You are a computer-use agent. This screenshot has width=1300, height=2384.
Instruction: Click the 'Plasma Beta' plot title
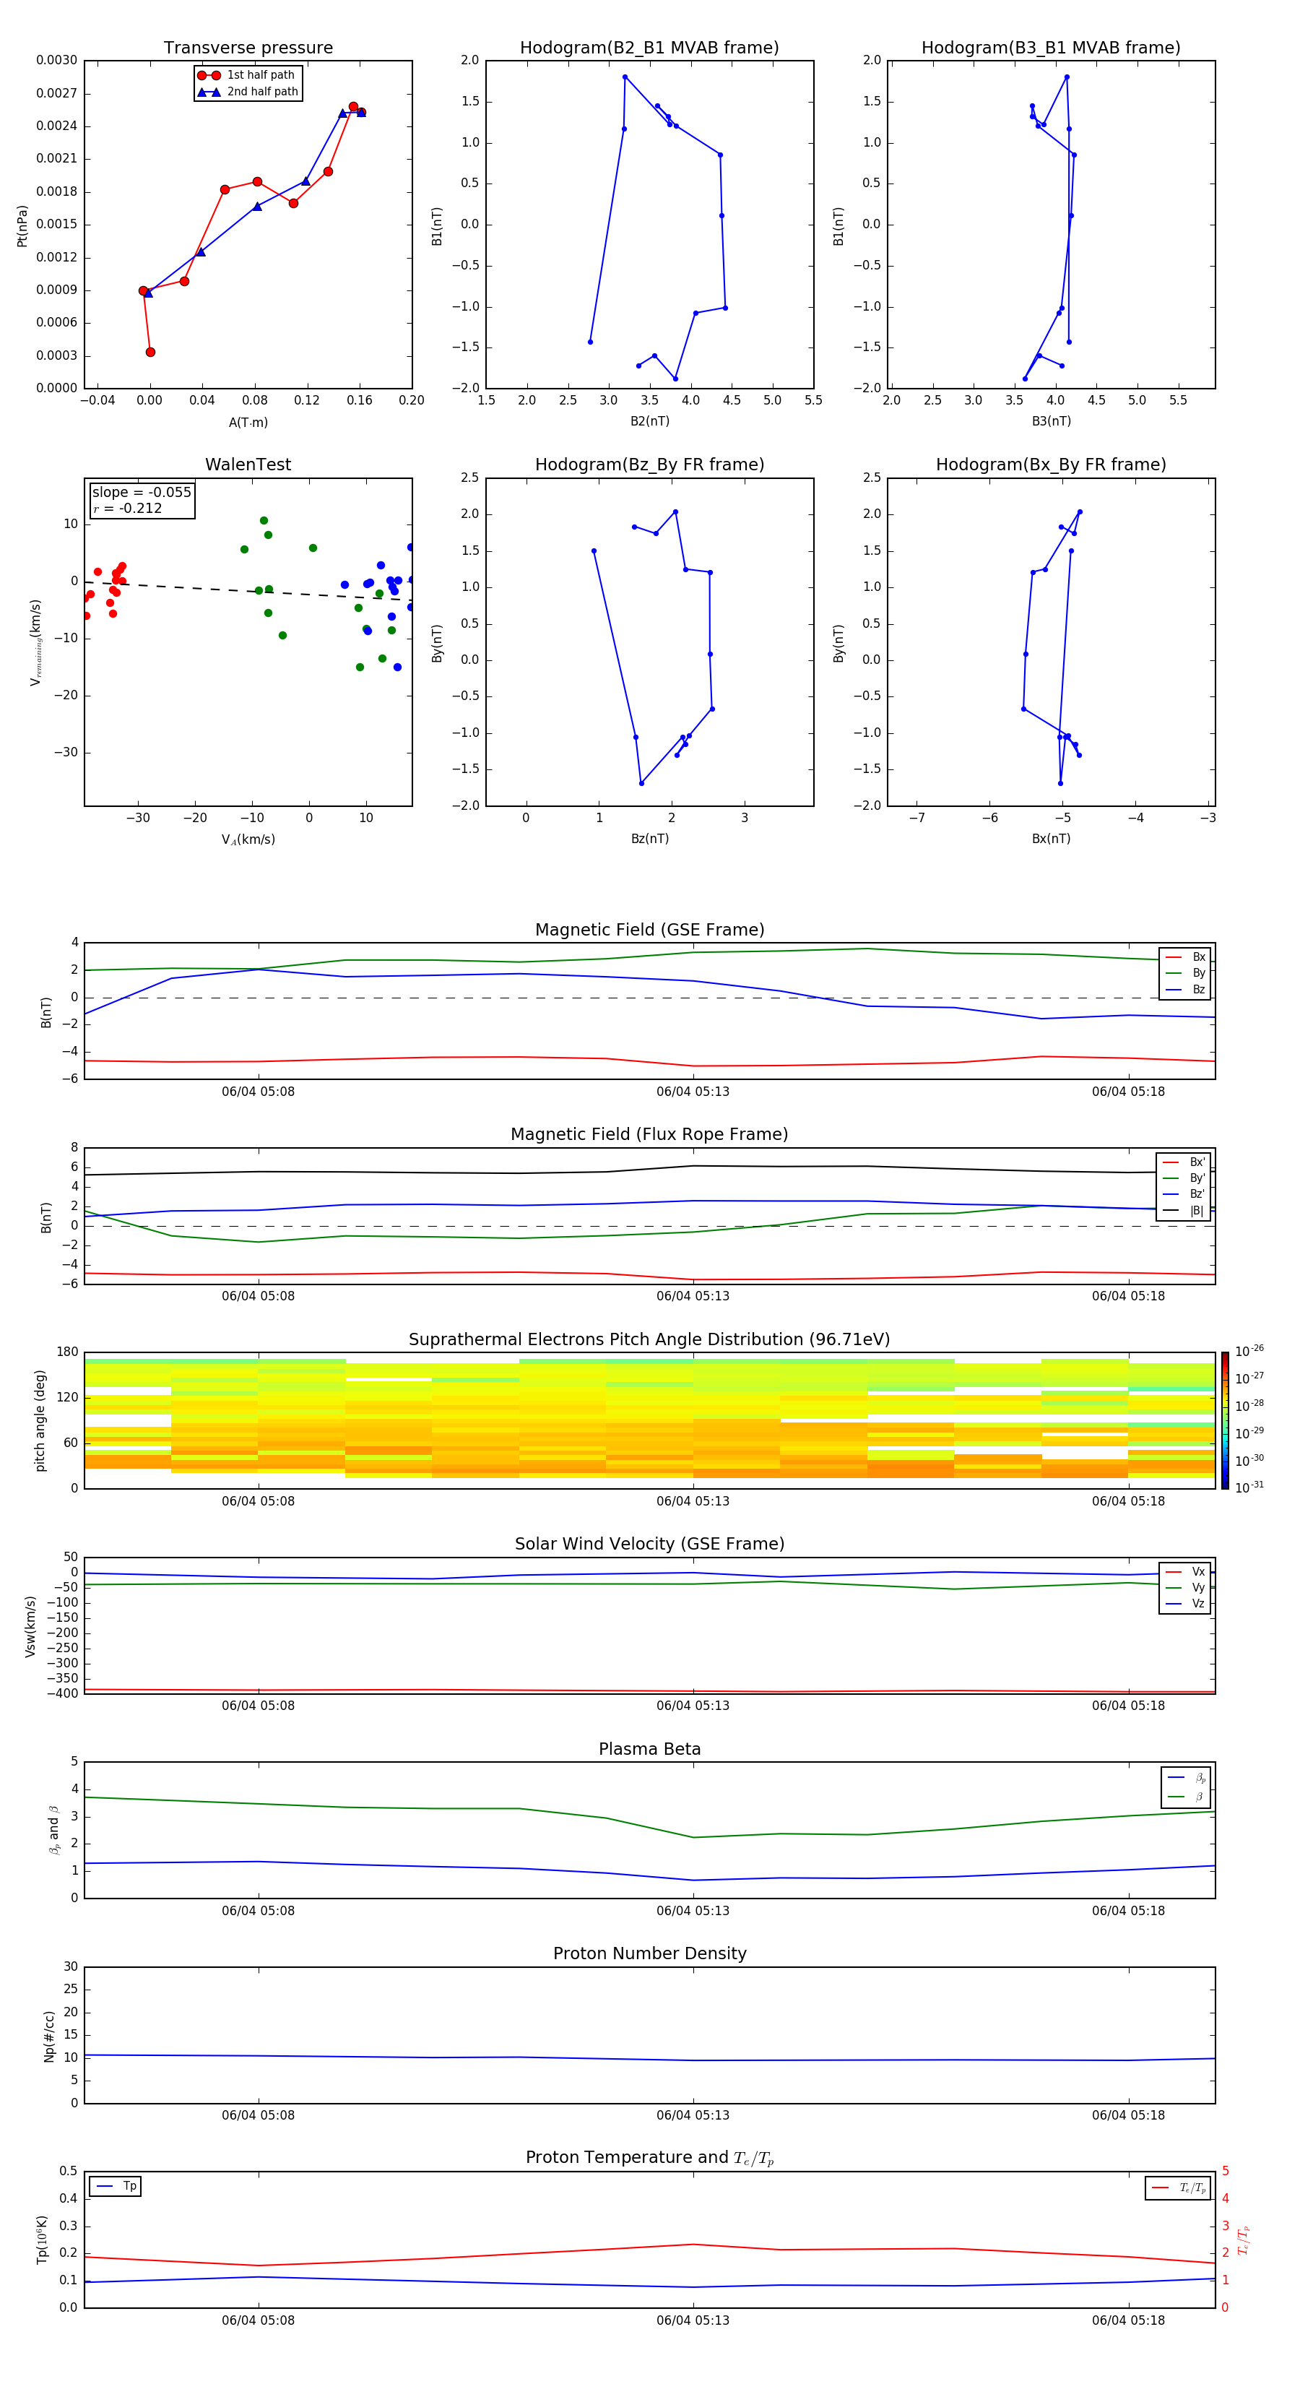coord(649,1749)
